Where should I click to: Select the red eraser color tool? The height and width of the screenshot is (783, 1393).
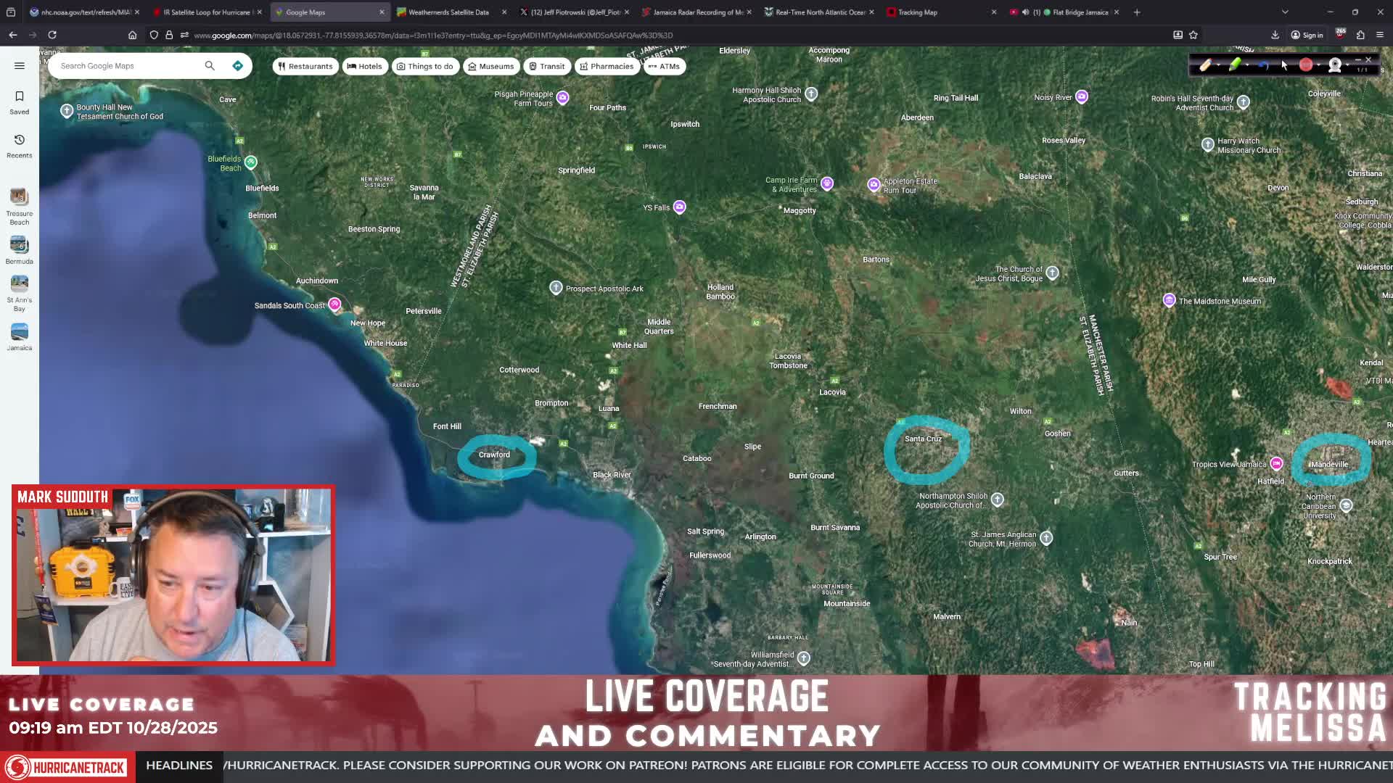pyautogui.click(x=1305, y=65)
